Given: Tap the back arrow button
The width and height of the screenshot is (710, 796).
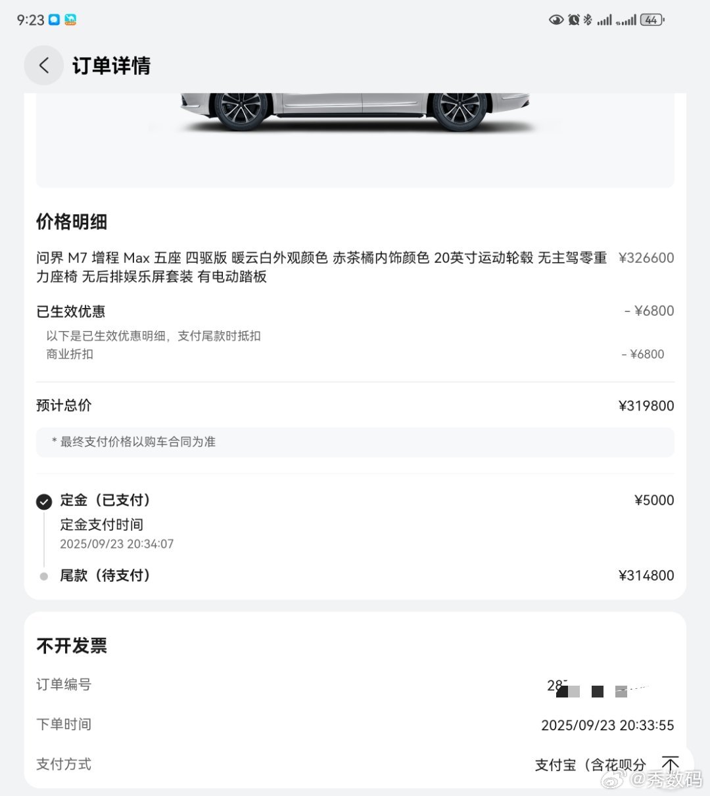Looking at the screenshot, I should pyautogui.click(x=43, y=65).
